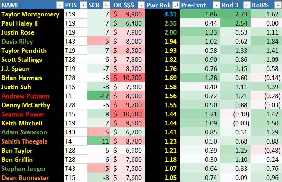Screen dimensions: 282x182
Task: Select the Stephan Jaeger name cell
Action: [x=32, y=168]
